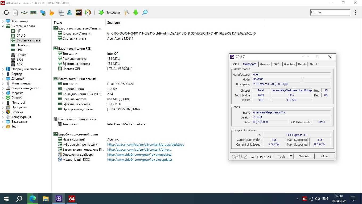Click the Придбати purchase button
Screen dimensions: 362x204
[109, 12]
